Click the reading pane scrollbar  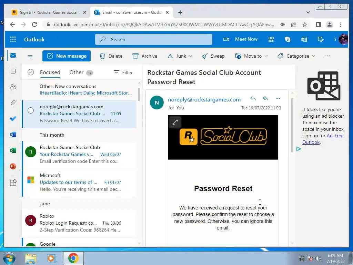pyautogui.click(x=292, y=125)
